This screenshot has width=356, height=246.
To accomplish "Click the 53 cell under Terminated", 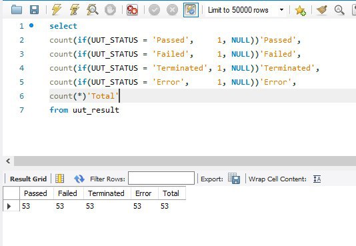I will (107, 206).
